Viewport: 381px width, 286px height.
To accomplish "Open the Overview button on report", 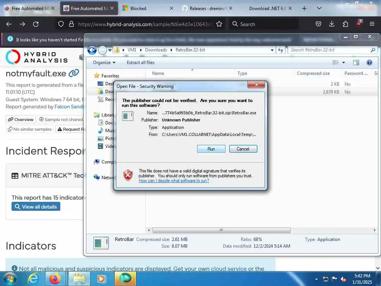I will coord(21,120).
